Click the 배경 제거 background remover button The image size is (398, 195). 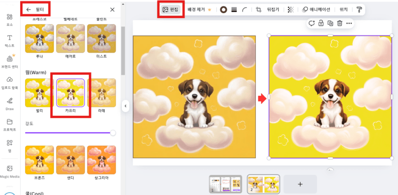point(199,10)
